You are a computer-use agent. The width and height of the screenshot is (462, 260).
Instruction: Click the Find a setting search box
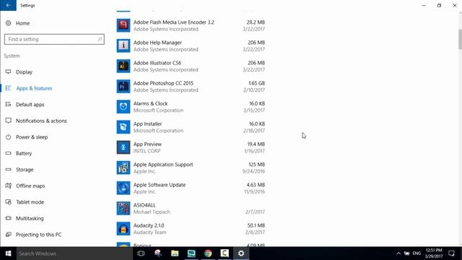pyautogui.click(x=54, y=39)
